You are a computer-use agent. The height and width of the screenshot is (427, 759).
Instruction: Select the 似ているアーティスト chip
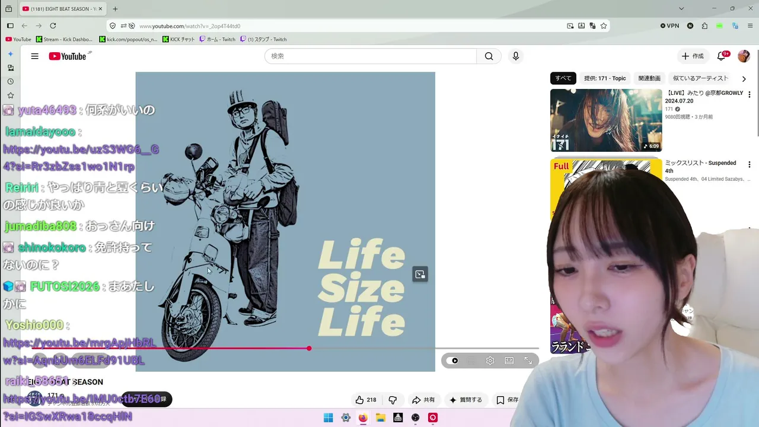700,78
